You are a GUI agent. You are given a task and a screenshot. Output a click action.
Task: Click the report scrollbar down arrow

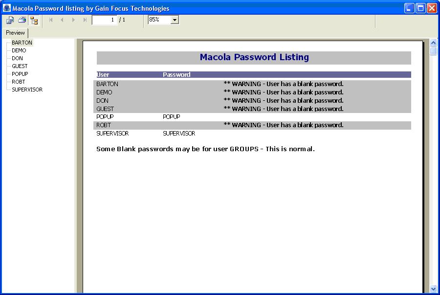click(433, 289)
